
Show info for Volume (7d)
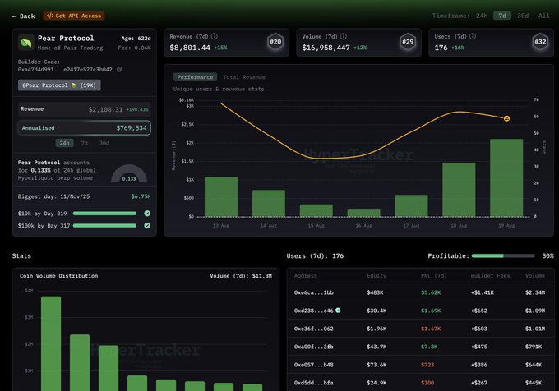click(x=344, y=36)
